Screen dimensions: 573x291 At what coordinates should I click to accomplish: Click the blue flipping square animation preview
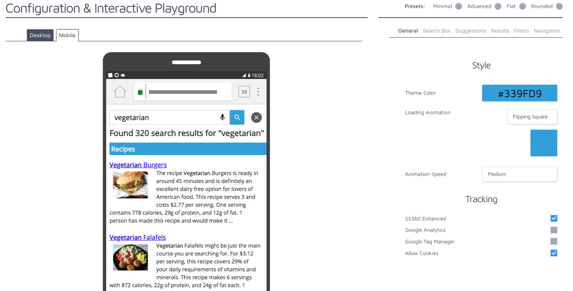(543, 143)
